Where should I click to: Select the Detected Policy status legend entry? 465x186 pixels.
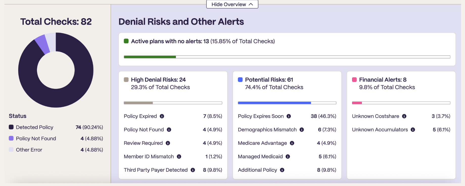[x=56, y=127]
